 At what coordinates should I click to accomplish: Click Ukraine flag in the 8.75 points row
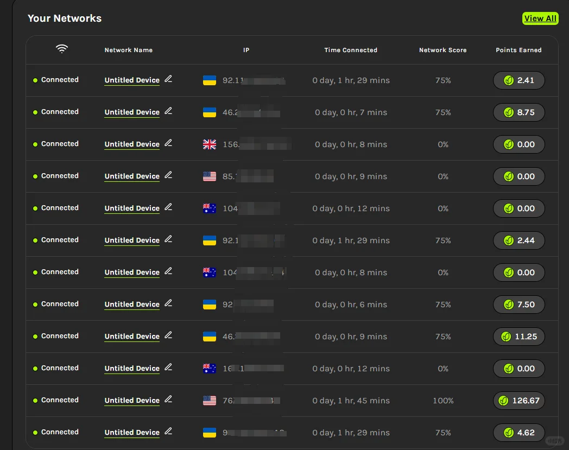pos(210,112)
